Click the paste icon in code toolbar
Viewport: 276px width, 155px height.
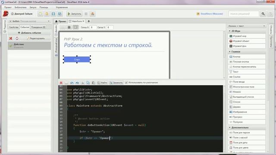pyautogui.click(x=94, y=83)
